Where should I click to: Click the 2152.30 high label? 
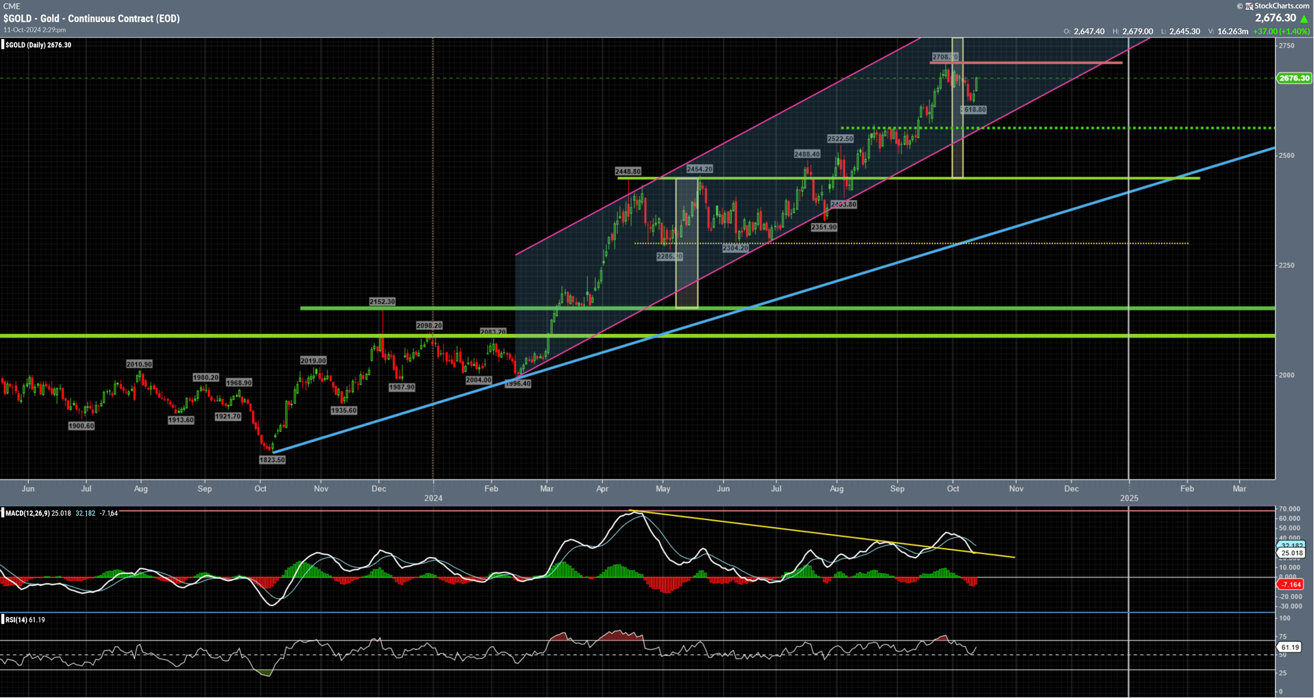coord(382,302)
